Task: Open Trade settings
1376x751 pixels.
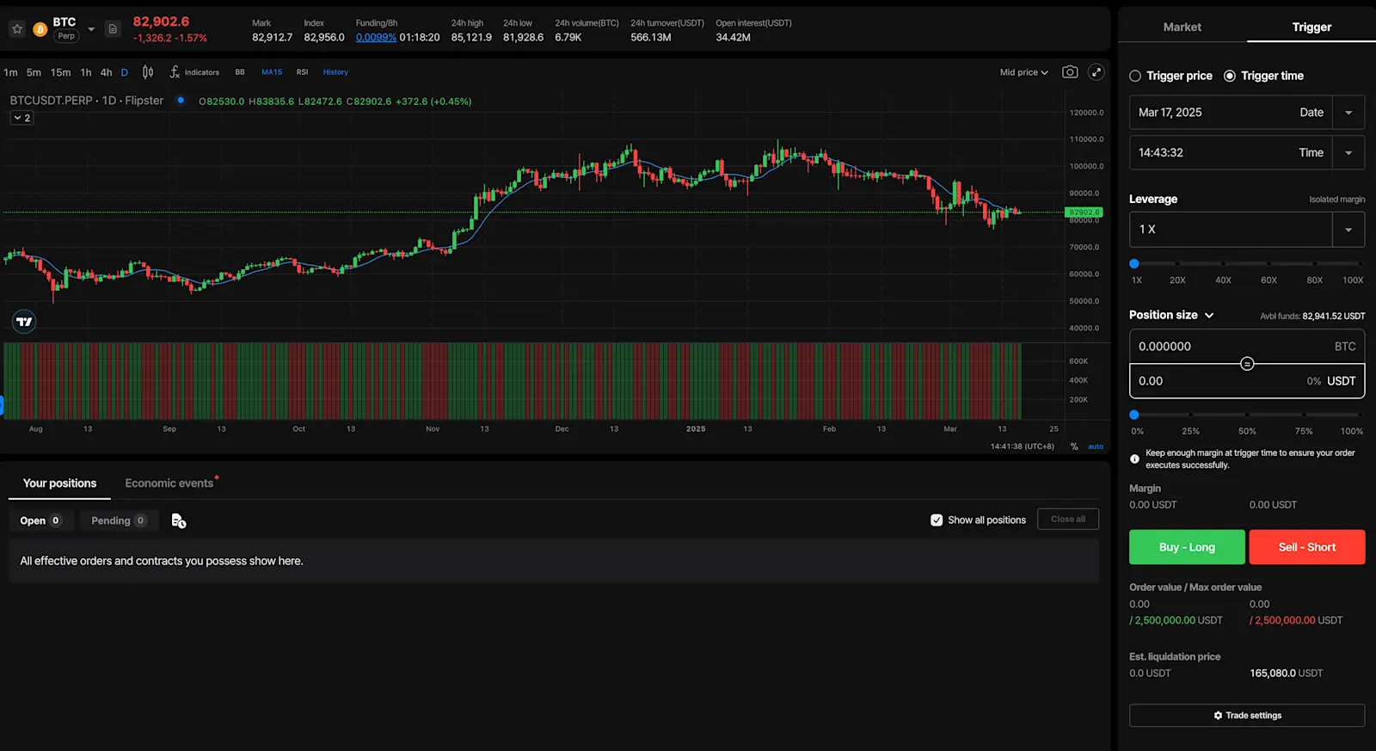Action: (x=1247, y=716)
